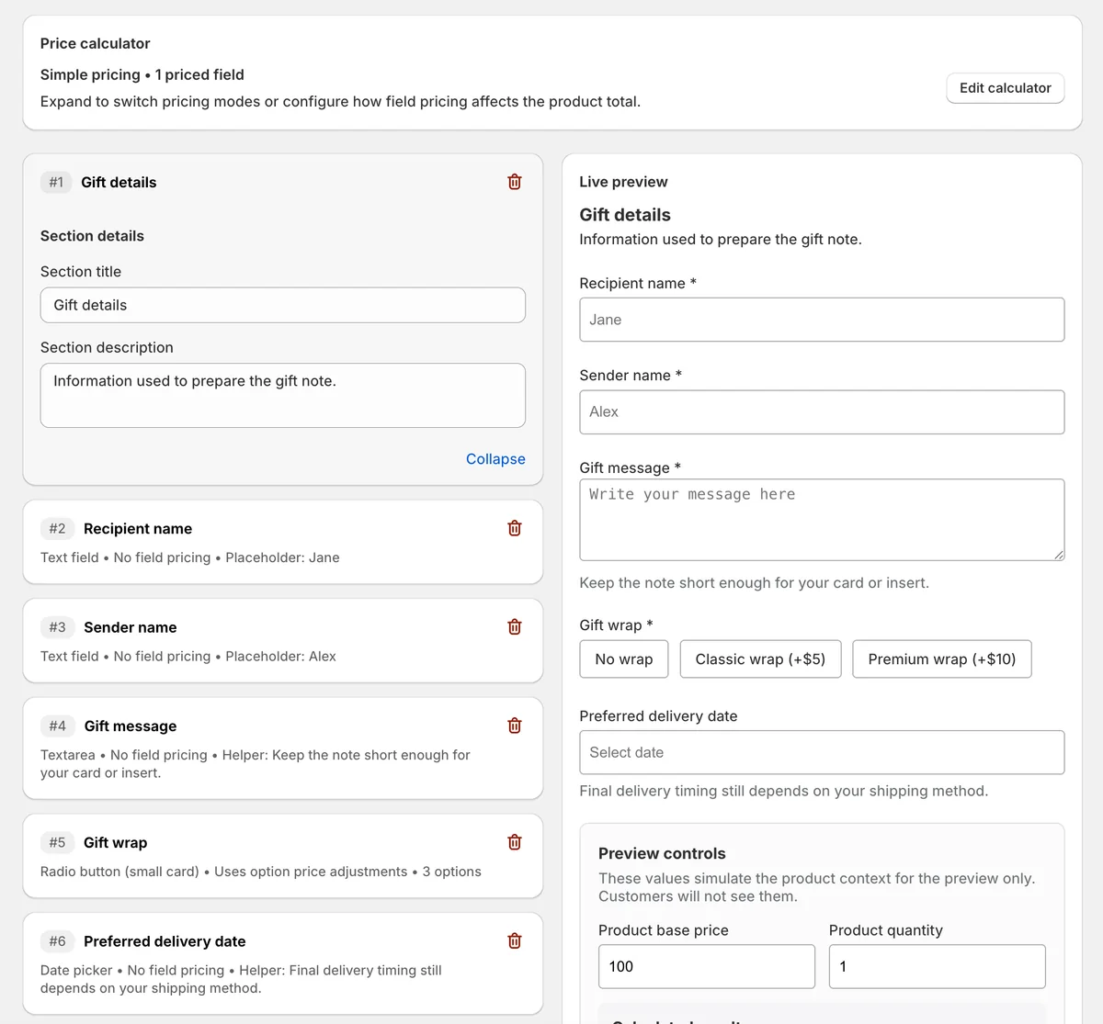The image size is (1103, 1024).
Task: Click 'Text field • No field pricing • Placeholder: Alex'
Action: (188, 656)
